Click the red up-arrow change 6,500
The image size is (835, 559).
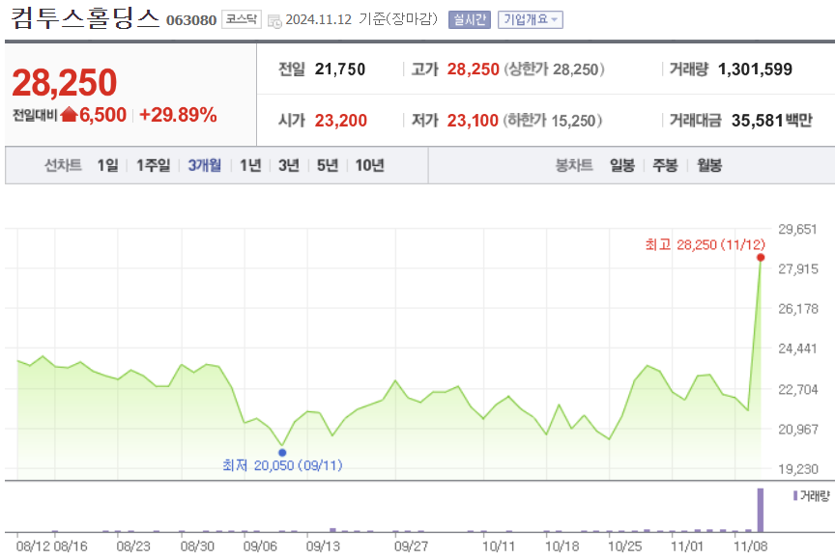[x=94, y=115]
